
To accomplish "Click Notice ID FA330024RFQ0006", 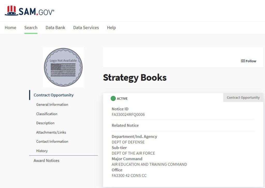I will [128, 115].
